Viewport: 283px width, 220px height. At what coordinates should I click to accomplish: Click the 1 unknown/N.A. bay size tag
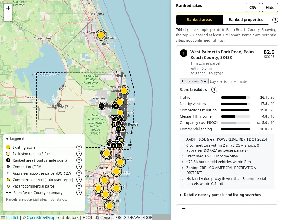tap(194, 81)
